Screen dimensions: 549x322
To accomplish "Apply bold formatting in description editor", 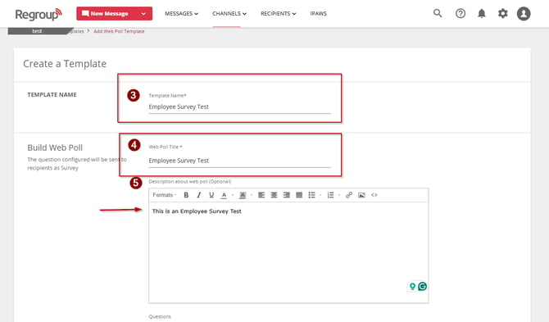I will pos(186,195).
